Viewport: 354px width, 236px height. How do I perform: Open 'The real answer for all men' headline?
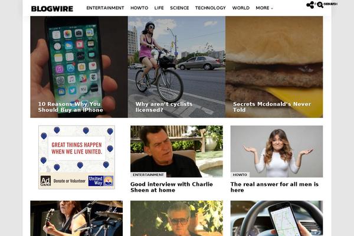click(274, 187)
